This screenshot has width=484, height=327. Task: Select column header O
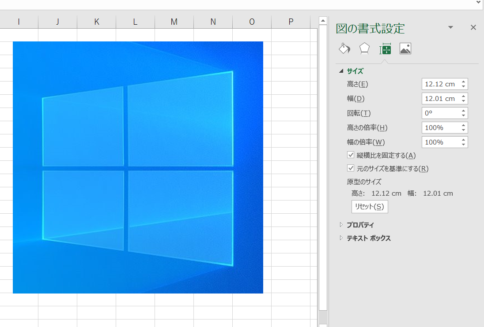pos(252,22)
